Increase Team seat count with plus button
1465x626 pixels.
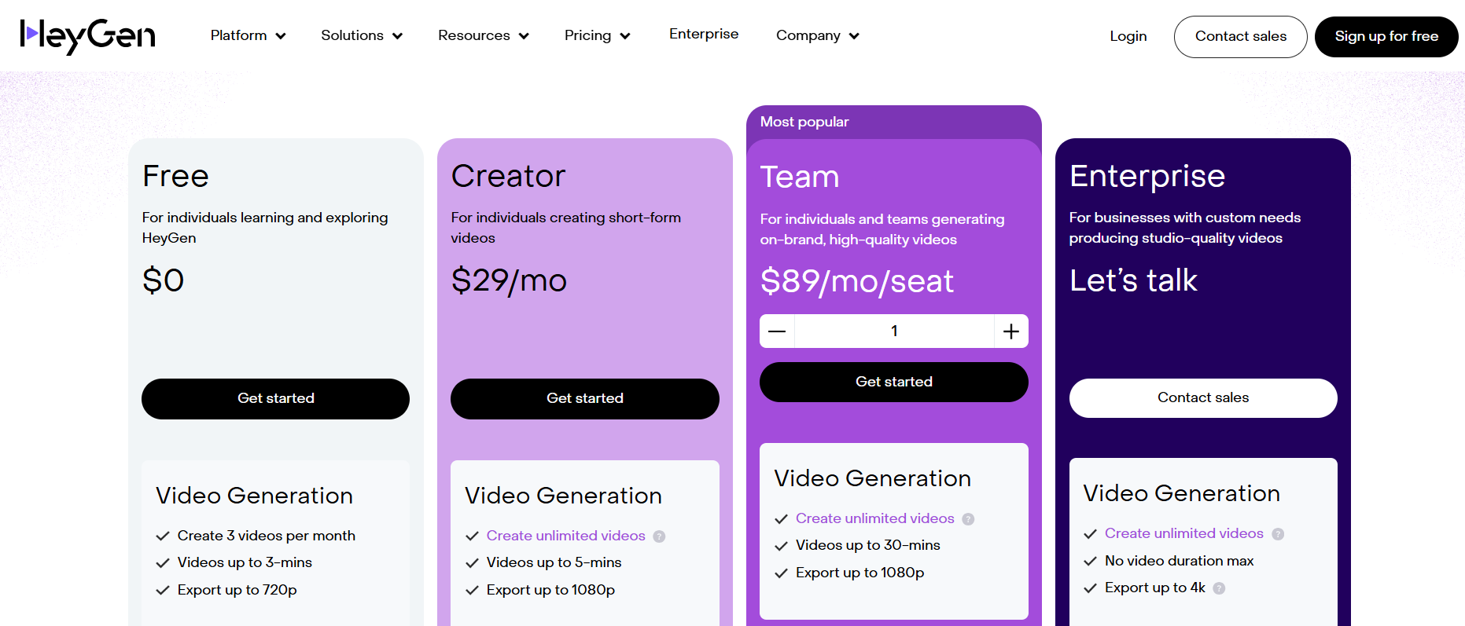point(1011,331)
